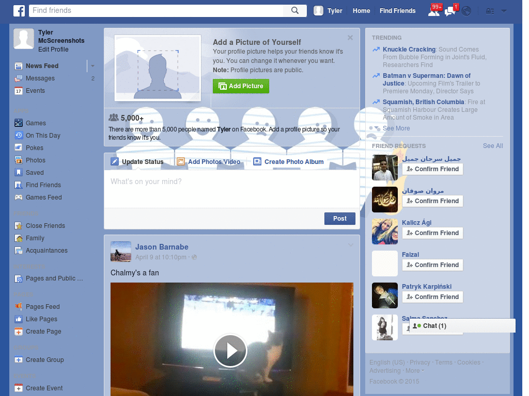
Task: Click the search magnifier icon
Action: pyautogui.click(x=295, y=10)
